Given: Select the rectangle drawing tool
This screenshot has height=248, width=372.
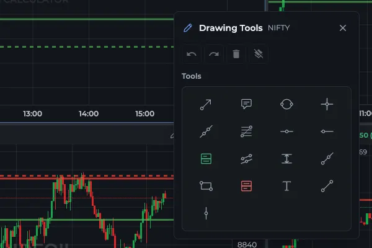Looking at the screenshot, I should (x=206, y=186).
